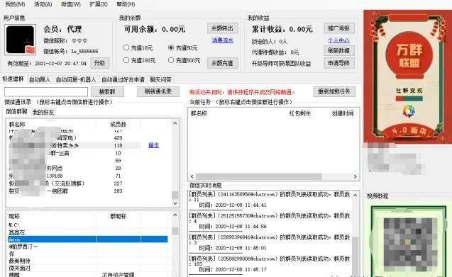Select the highlighted Amen member row
This screenshot has width=452, height=277.
coord(88,239)
